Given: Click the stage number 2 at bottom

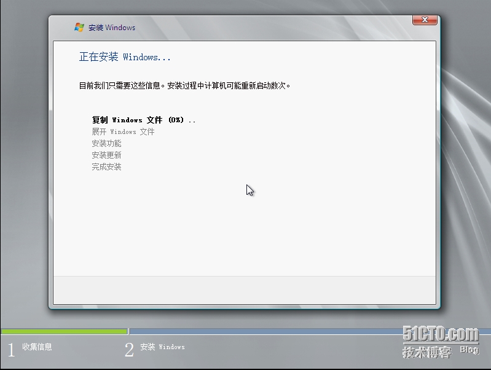Looking at the screenshot, I should [x=129, y=350].
